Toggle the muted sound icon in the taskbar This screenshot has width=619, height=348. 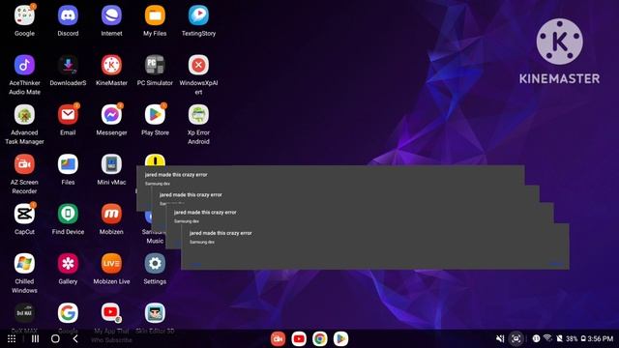(x=500, y=338)
